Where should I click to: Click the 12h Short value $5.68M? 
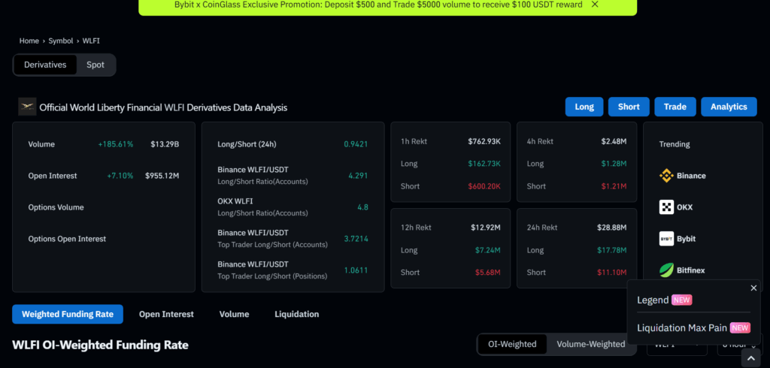[487, 273]
